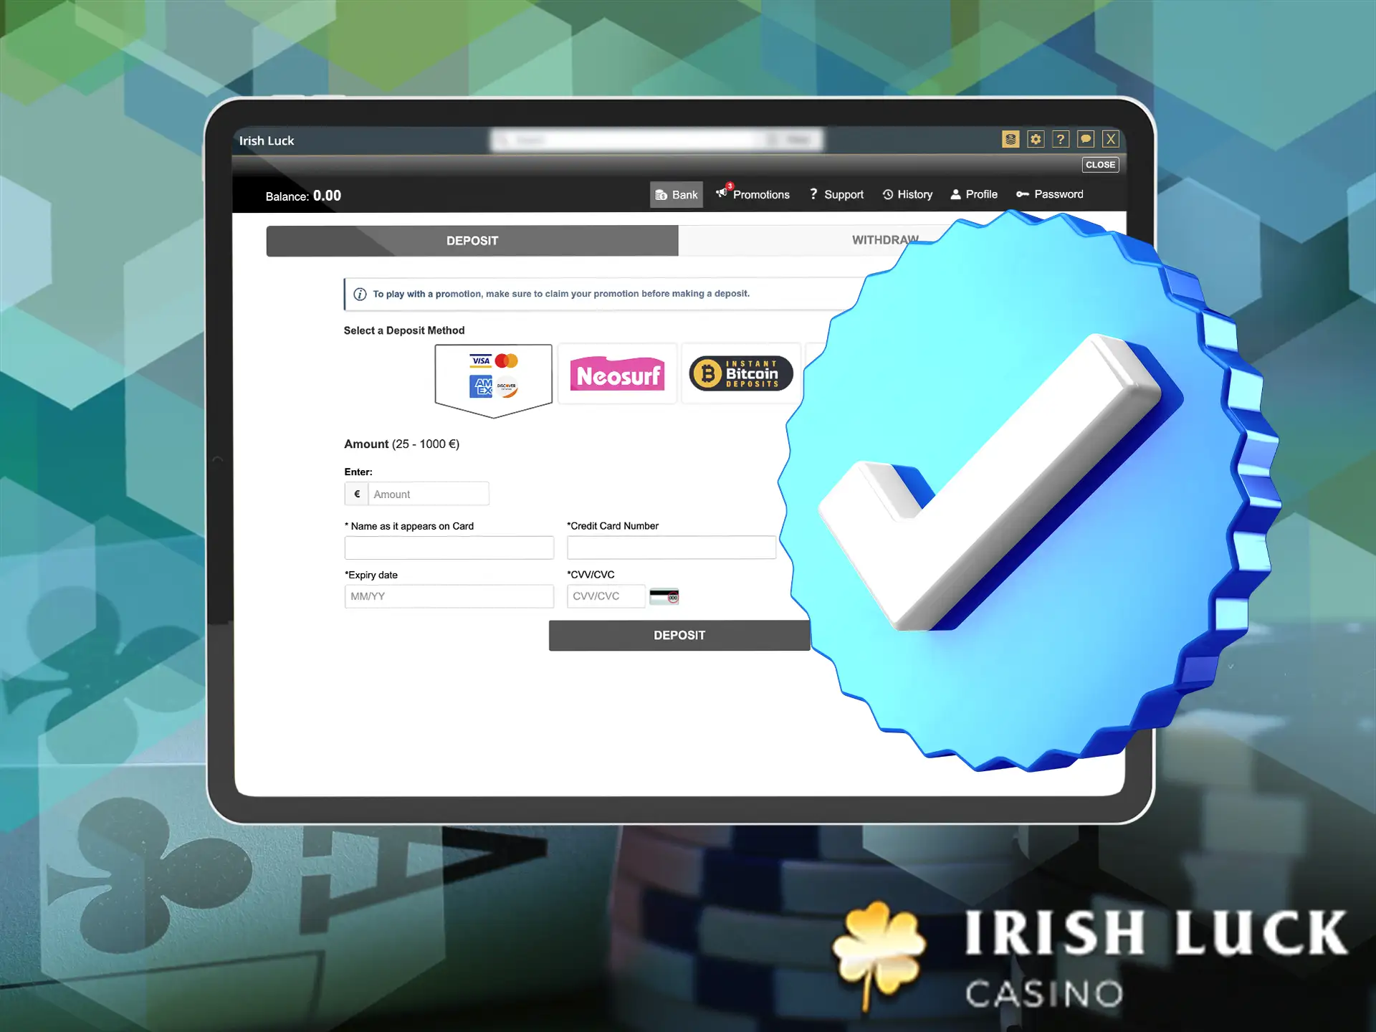Click the Password settings icon
This screenshot has height=1032, width=1376.
pyautogui.click(x=1023, y=194)
